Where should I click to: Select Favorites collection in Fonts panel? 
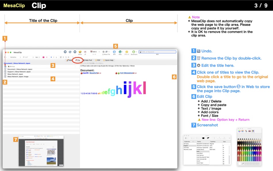click(186, 148)
